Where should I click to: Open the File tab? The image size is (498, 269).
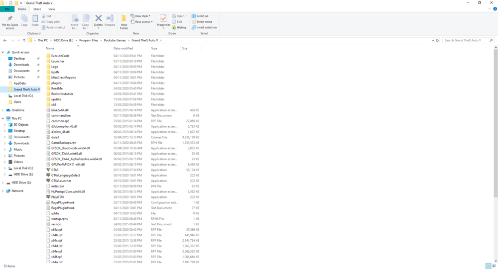click(7, 9)
